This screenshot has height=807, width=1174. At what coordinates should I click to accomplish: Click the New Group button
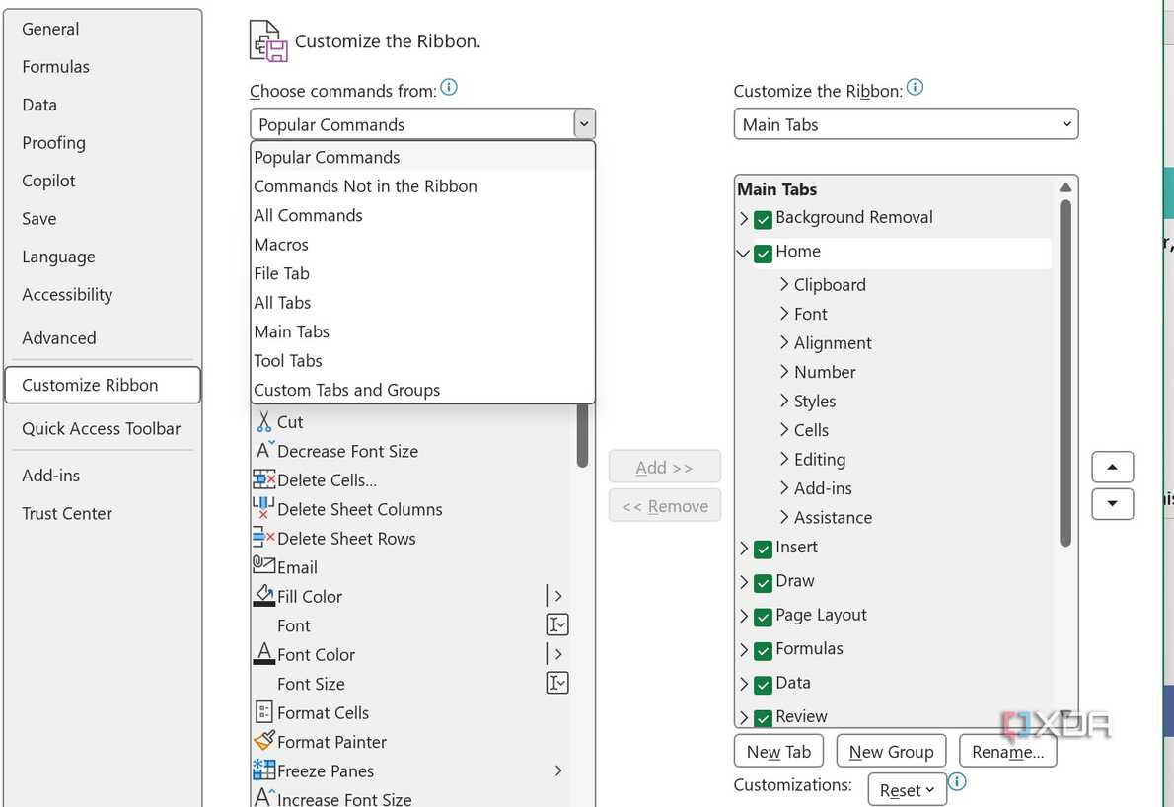point(891,752)
